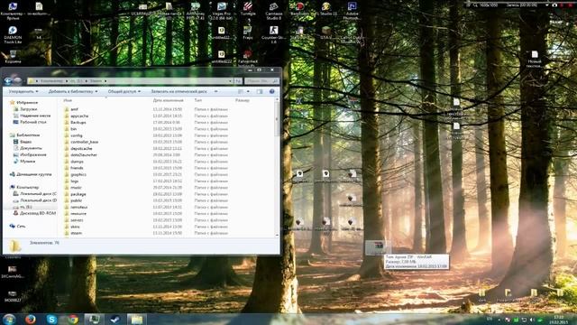Select the servers folder
Screen dimensions: 577x325
[x=77, y=220]
